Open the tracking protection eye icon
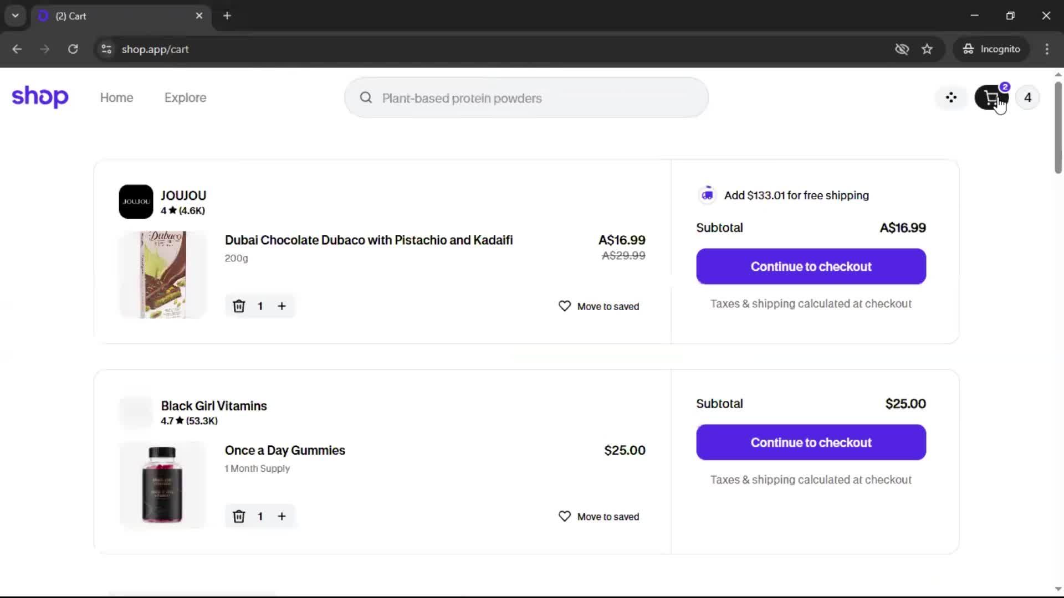The image size is (1064, 598). (x=902, y=49)
